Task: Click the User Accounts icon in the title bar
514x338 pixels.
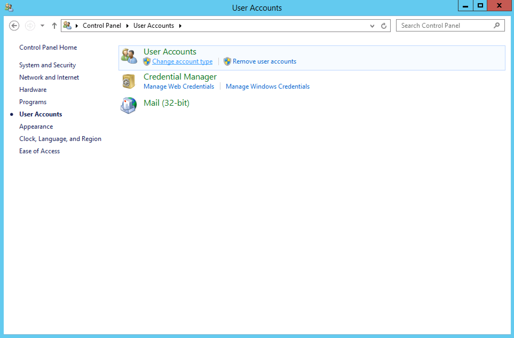Action: (9, 7)
